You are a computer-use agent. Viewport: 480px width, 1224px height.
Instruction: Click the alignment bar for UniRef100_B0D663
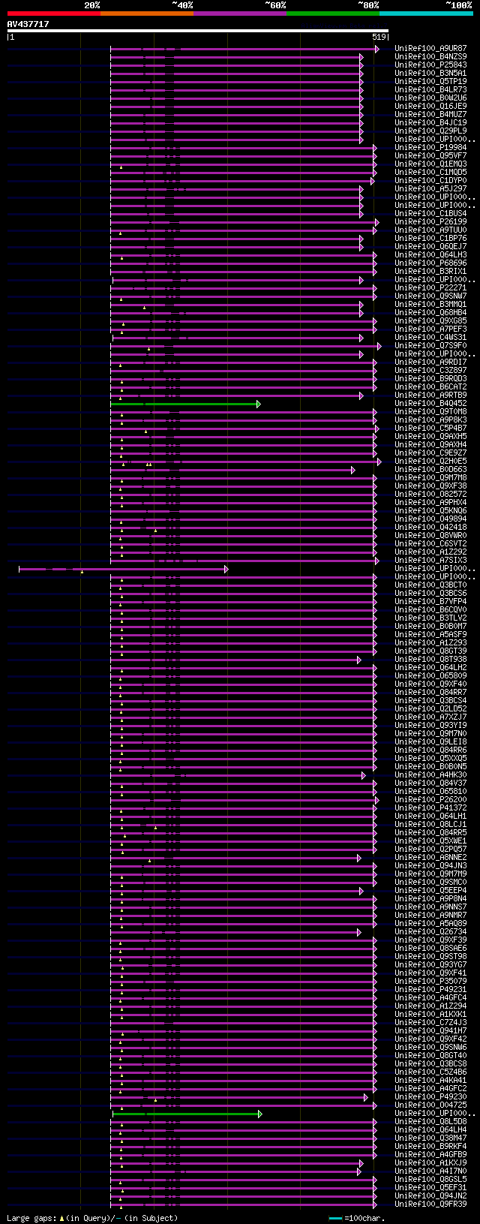point(232,470)
